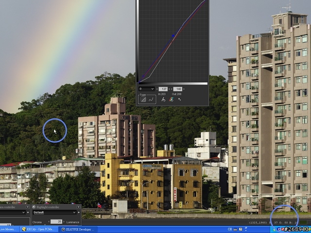The height and width of the screenshot is (233, 311).
Task: Increase the tone curve input value 127
Action: pos(169,89)
